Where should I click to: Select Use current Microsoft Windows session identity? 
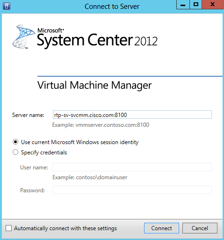[x=15, y=142]
